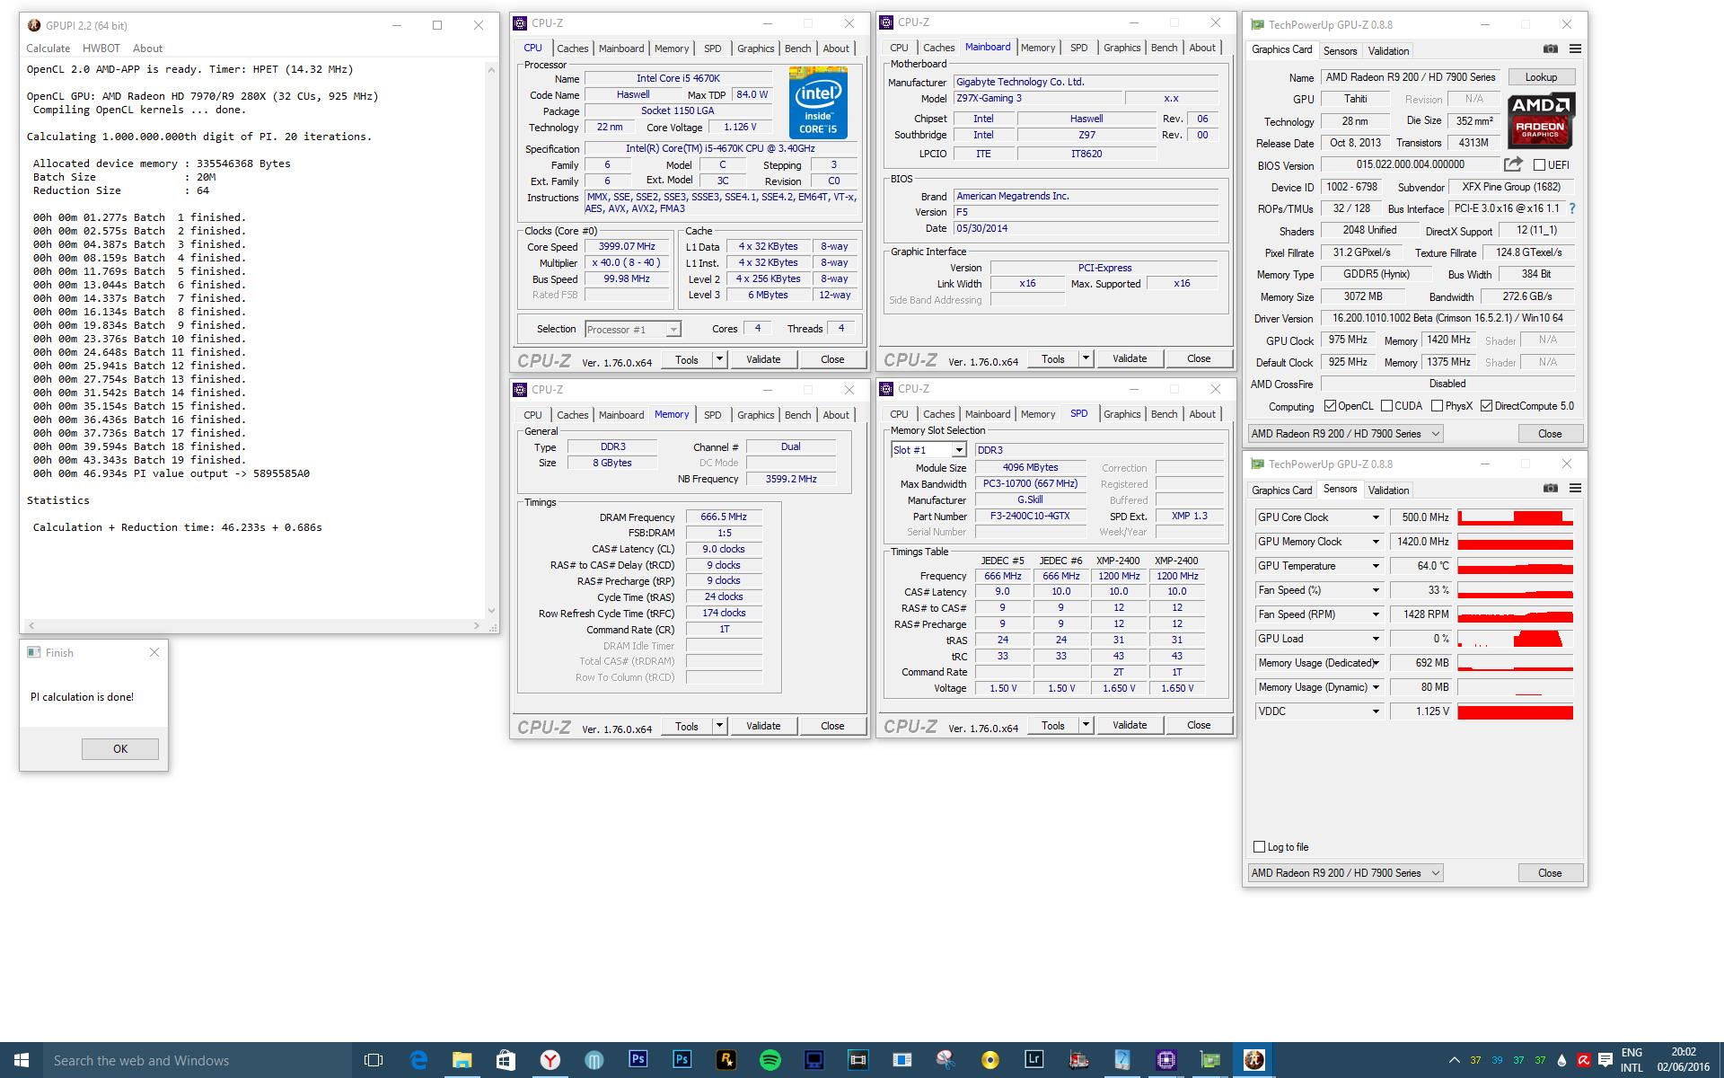
Task: Toggle the DirectCompute 5.0 checkbox
Action: click(1486, 406)
